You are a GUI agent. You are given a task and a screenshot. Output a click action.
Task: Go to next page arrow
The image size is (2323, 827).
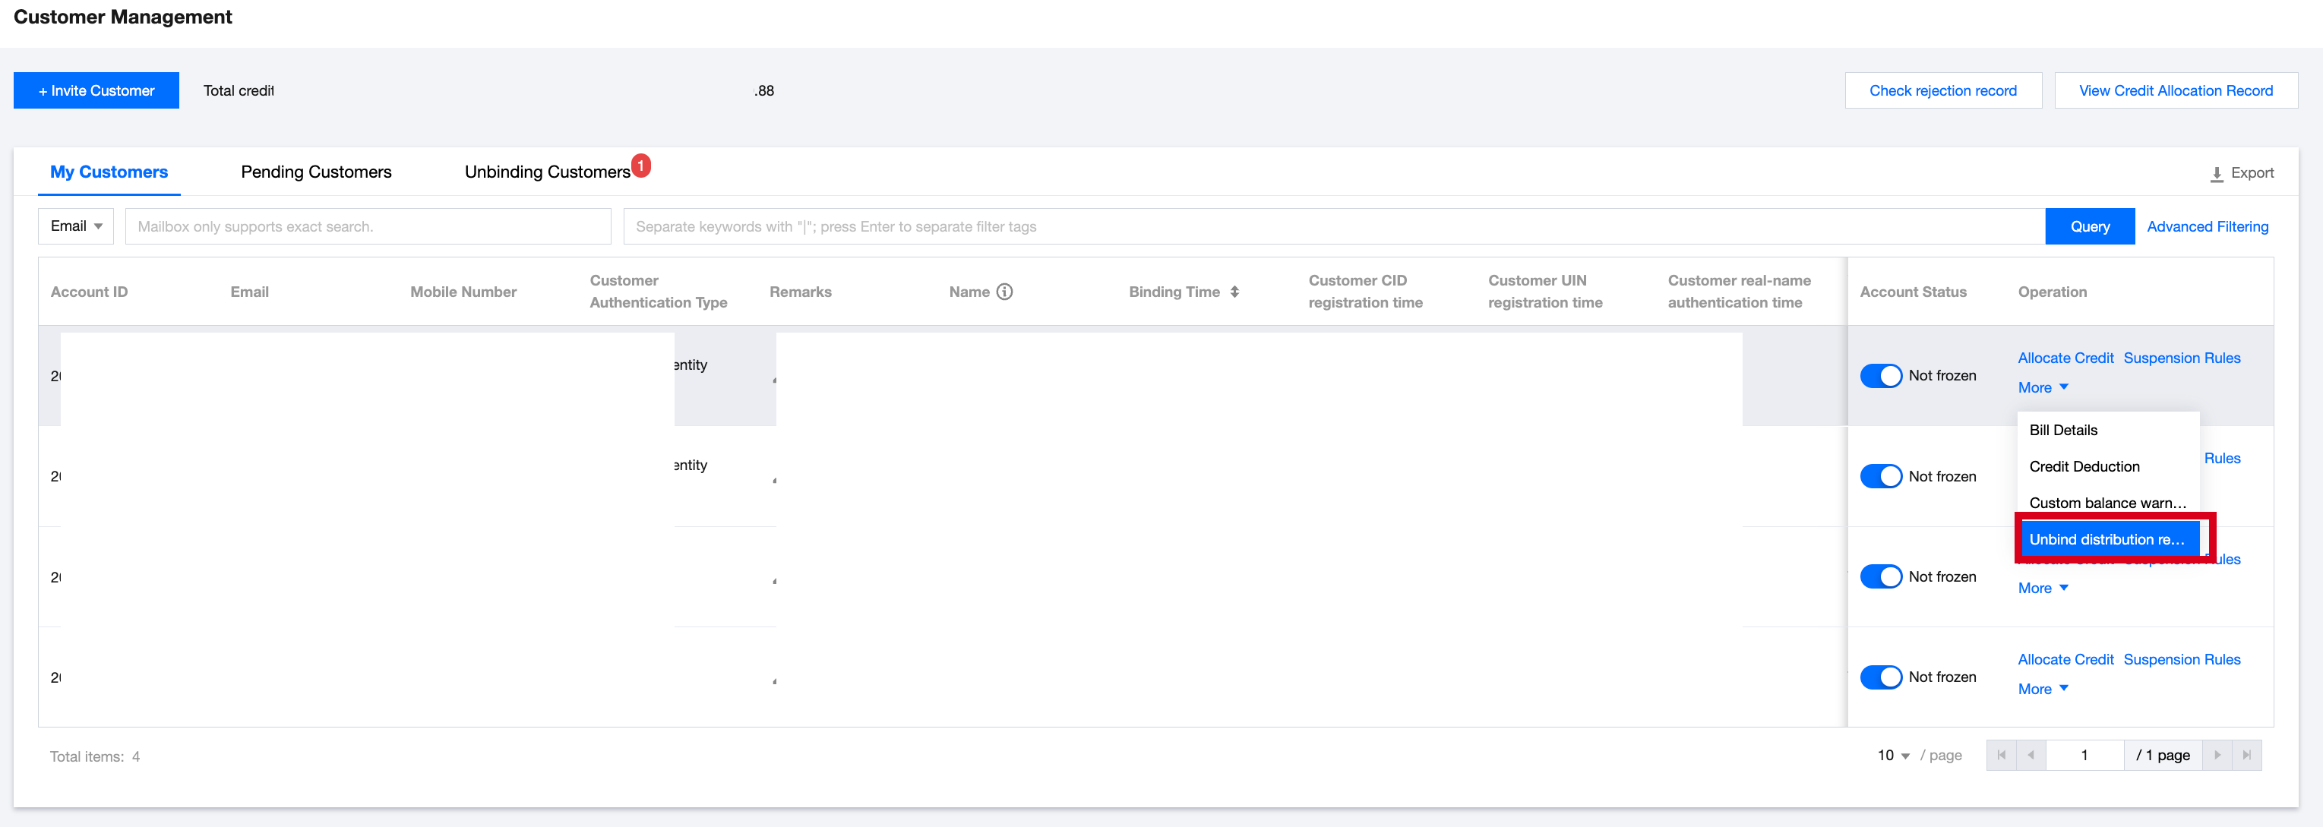pos(2217,756)
